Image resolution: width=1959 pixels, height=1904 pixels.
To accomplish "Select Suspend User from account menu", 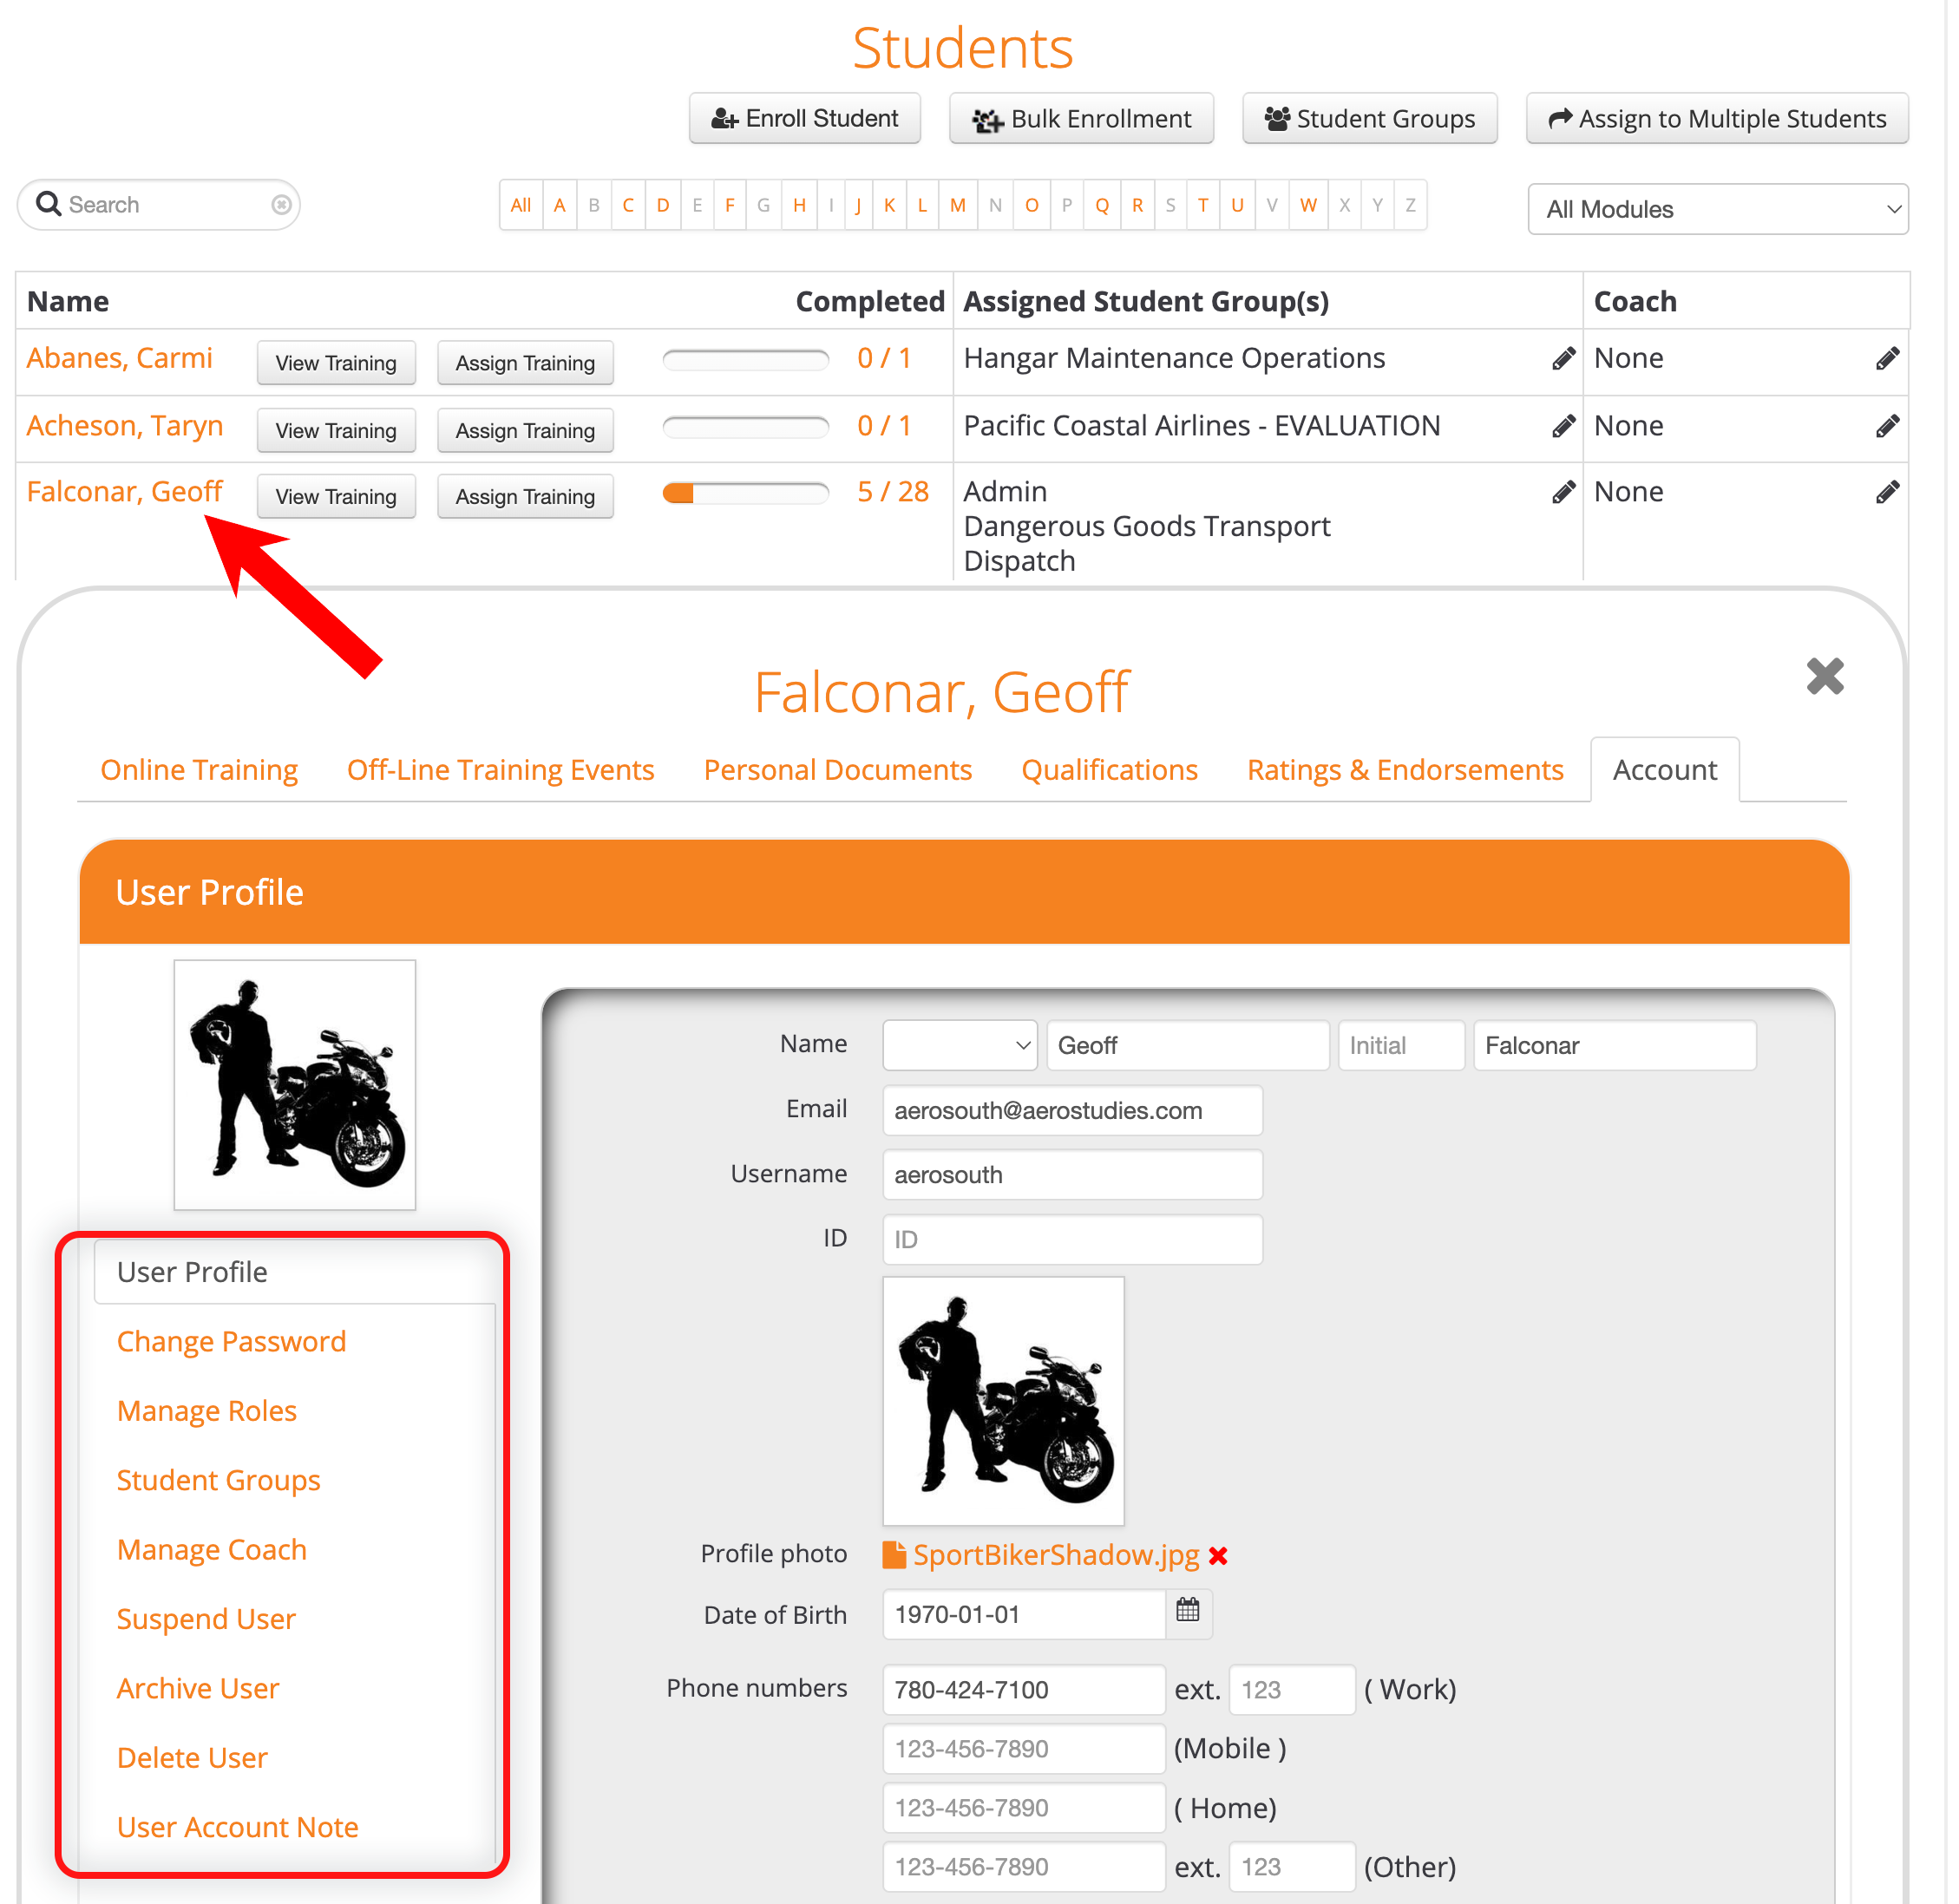I will (206, 1620).
